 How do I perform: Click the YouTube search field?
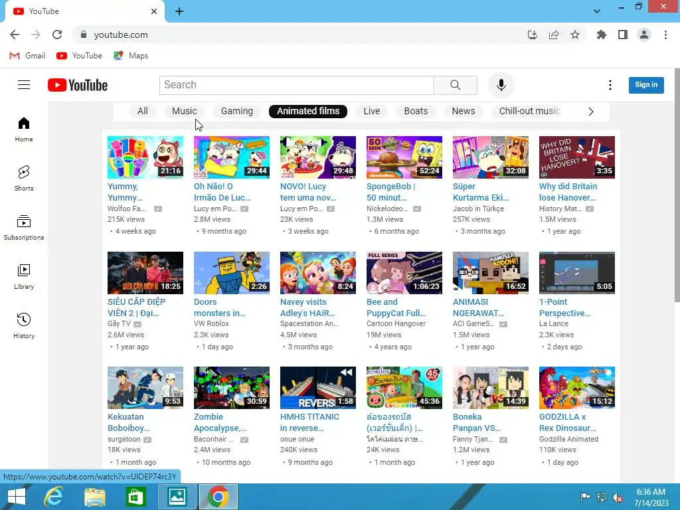point(297,85)
